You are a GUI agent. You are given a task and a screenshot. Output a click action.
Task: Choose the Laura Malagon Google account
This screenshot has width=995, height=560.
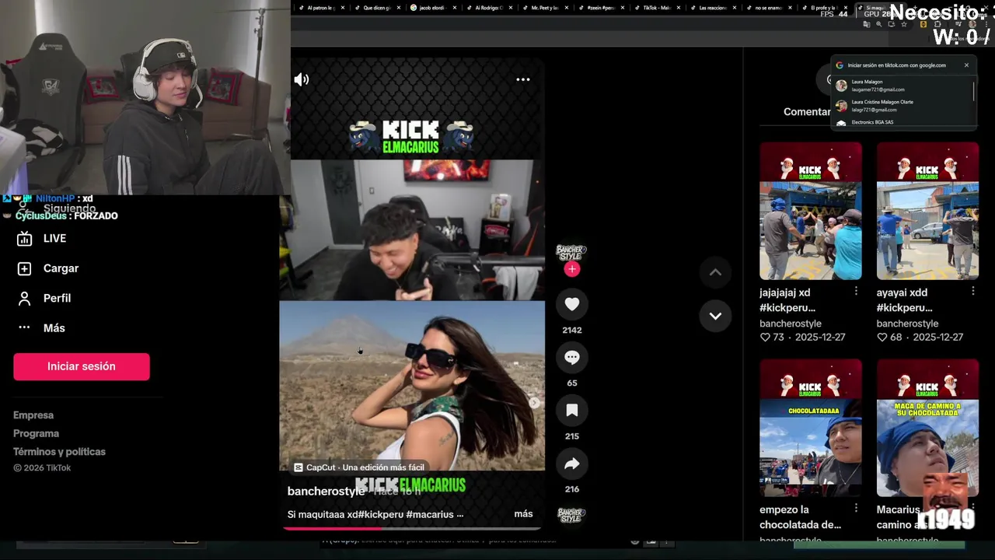pyautogui.click(x=902, y=86)
